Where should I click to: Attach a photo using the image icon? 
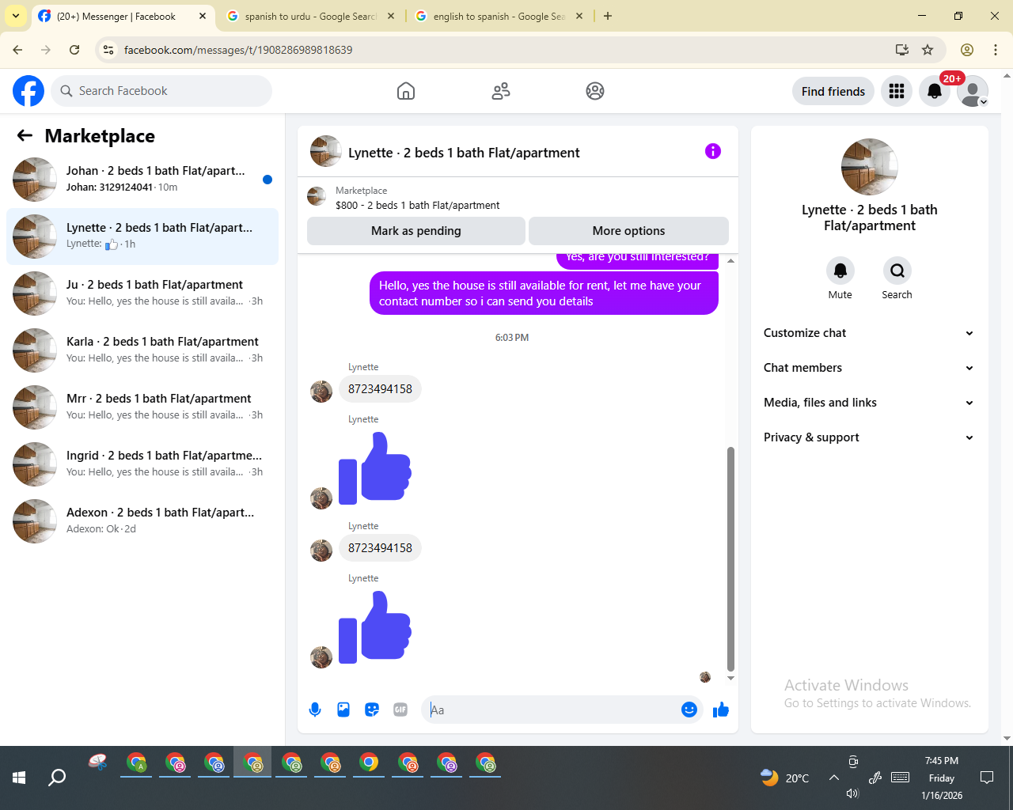click(343, 710)
